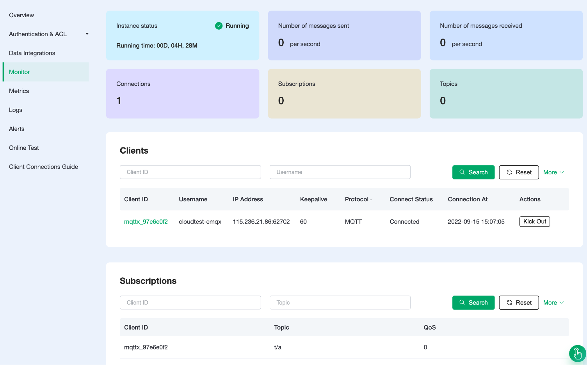Reset the Subscriptions filter
Viewport: 587px width, 365px height.
[x=519, y=303]
